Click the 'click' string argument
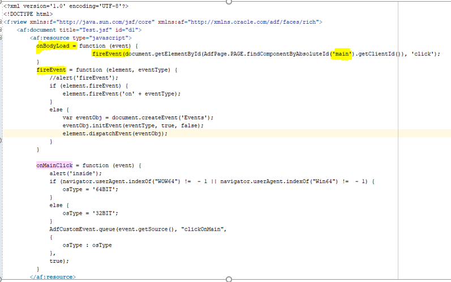 click(422, 54)
